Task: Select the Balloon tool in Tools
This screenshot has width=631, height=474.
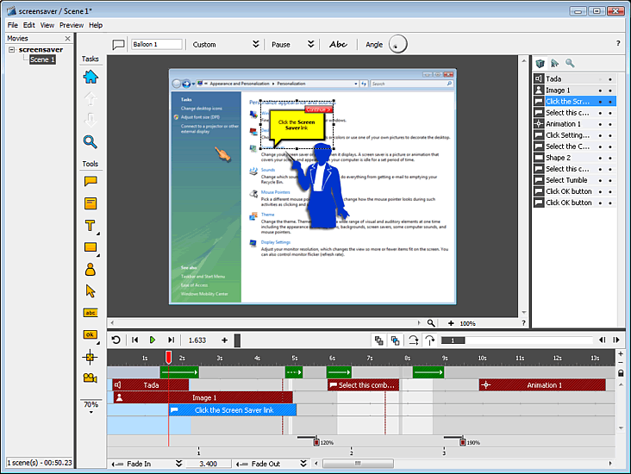Action: pos(91,181)
